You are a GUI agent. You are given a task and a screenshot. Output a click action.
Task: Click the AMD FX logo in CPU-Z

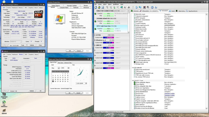click(x=38, y=14)
